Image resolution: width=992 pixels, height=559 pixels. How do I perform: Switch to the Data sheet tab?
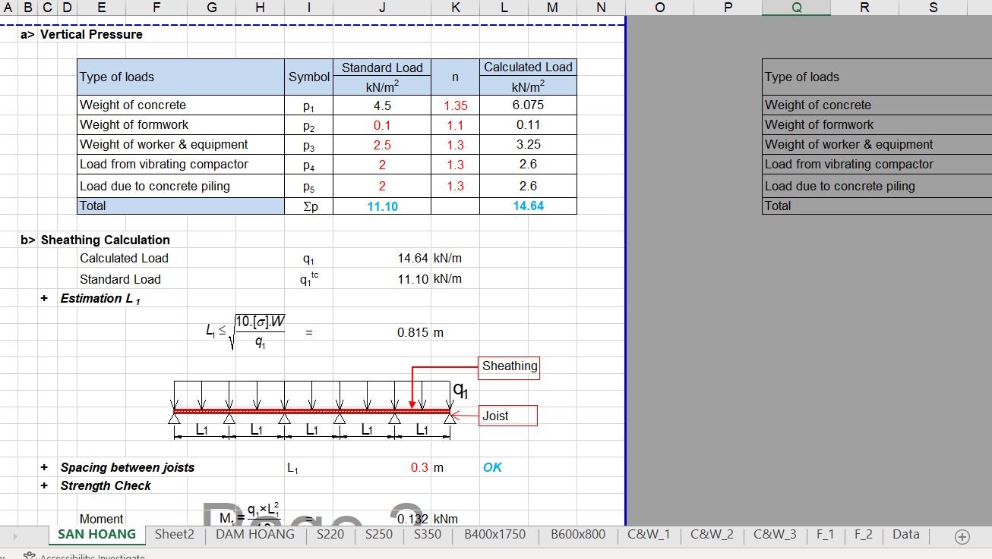(906, 534)
